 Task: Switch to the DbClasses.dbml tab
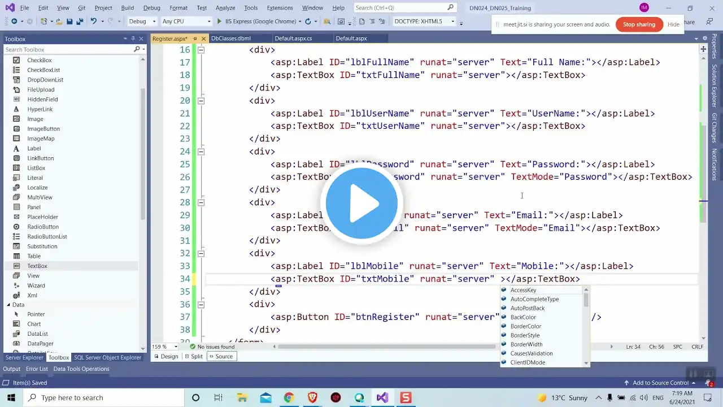(230, 38)
